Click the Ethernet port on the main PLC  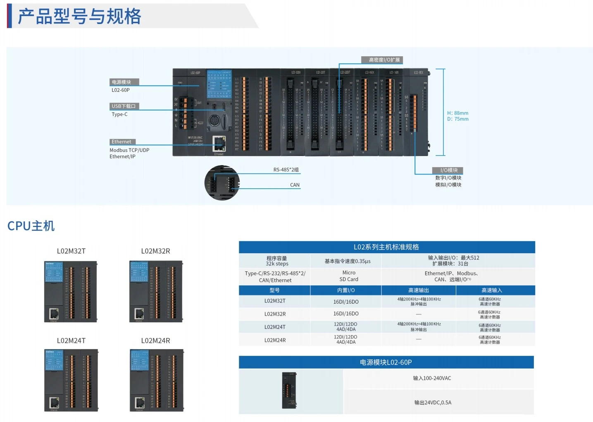tap(219, 144)
